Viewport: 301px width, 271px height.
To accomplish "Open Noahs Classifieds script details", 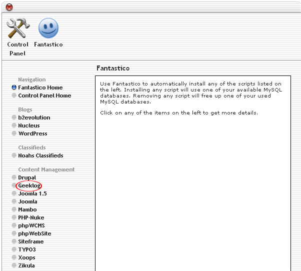I will [x=40, y=155].
